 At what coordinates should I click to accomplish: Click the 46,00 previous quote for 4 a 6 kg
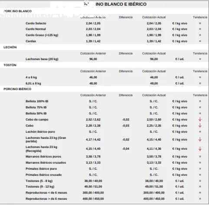pyautogui.click(x=93, y=77)
